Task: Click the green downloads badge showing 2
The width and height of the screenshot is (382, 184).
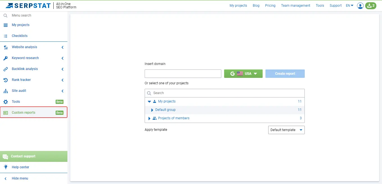Action: coord(370,6)
